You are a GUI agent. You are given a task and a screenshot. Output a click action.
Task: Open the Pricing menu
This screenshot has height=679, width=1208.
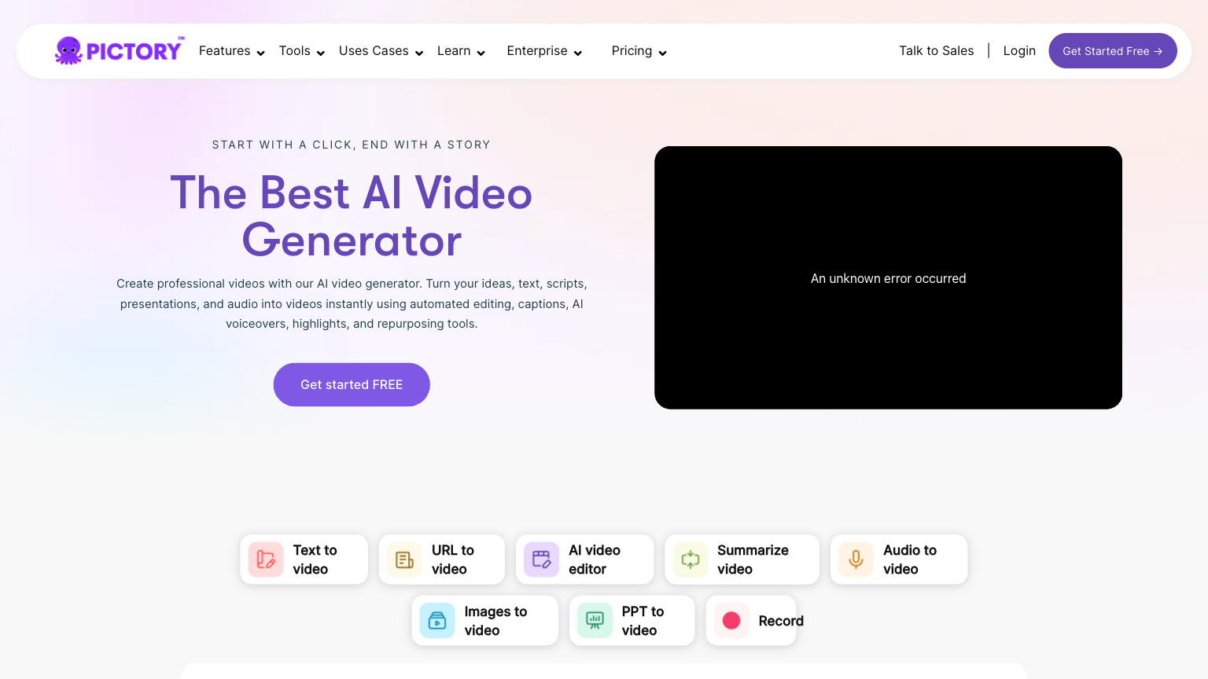click(639, 51)
